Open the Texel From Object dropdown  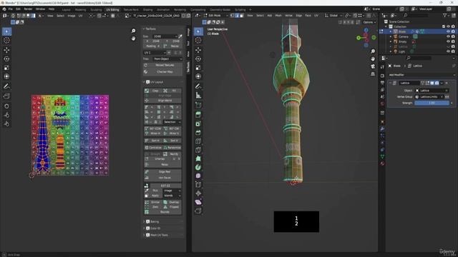[167, 59]
